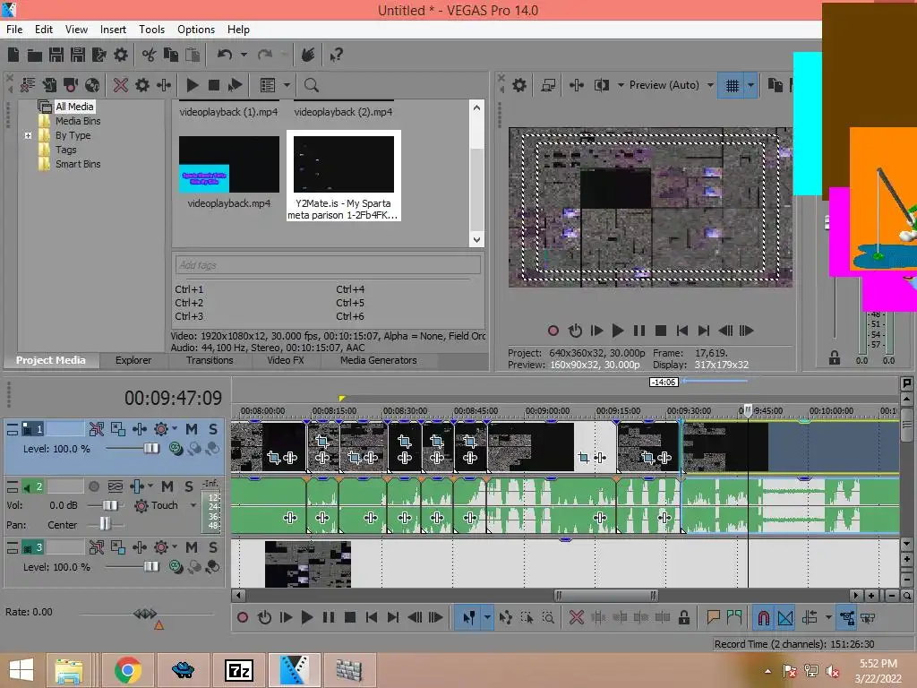
Task: Open the Tools menu
Action: click(151, 30)
